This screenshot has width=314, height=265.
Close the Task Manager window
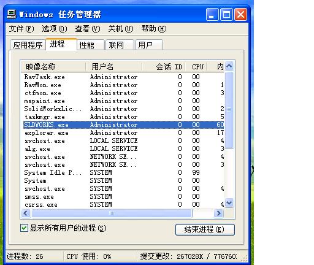click(240, 15)
